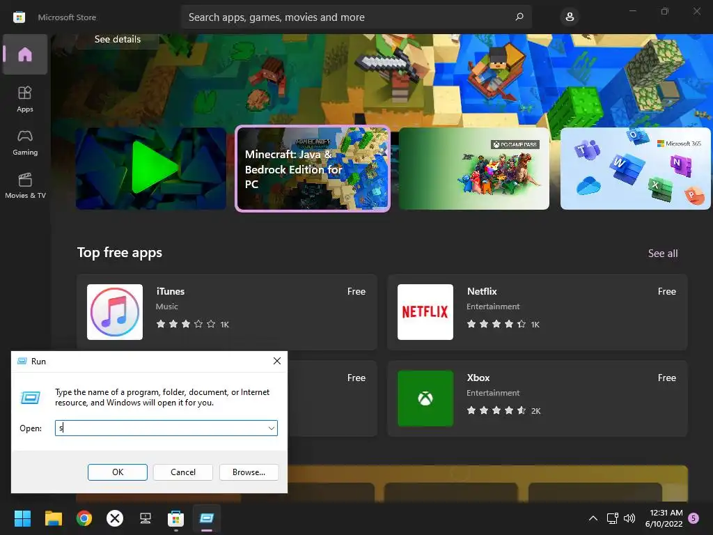Image resolution: width=713 pixels, height=535 pixels.
Task: Select the Microsoft 365 thumbnail
Action: (x=635, y=169)
